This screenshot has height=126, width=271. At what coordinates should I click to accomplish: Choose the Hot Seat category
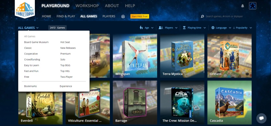coord(65,42)
